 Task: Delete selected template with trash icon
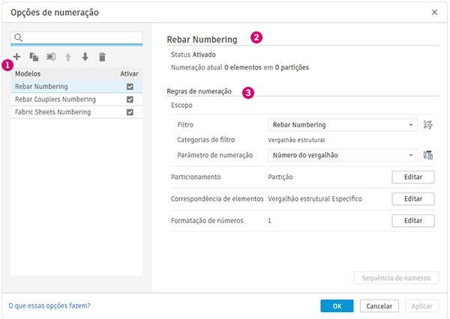[x=102, y=56]
